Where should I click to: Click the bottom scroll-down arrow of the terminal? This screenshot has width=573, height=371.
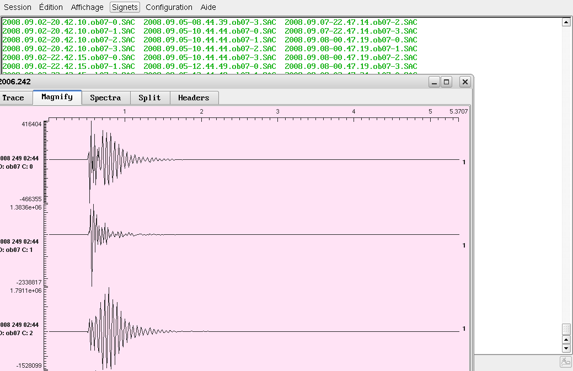566,348
